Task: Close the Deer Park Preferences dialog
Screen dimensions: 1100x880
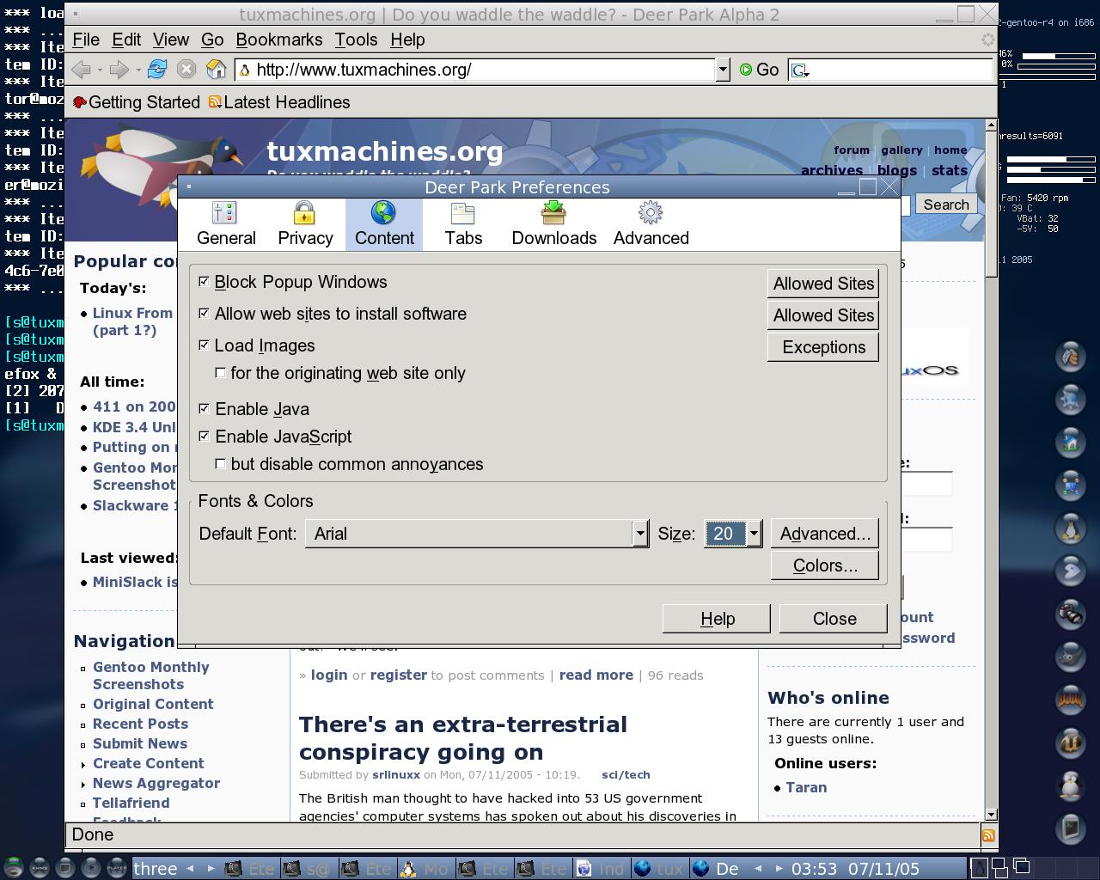Action: tap(834, 619)
